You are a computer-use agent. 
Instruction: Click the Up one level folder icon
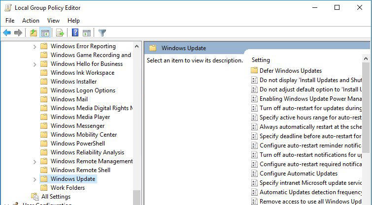pos(34,32)
